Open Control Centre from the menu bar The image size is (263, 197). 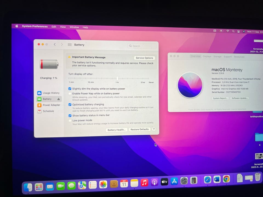pyautogui.click(x=239, y=31)
